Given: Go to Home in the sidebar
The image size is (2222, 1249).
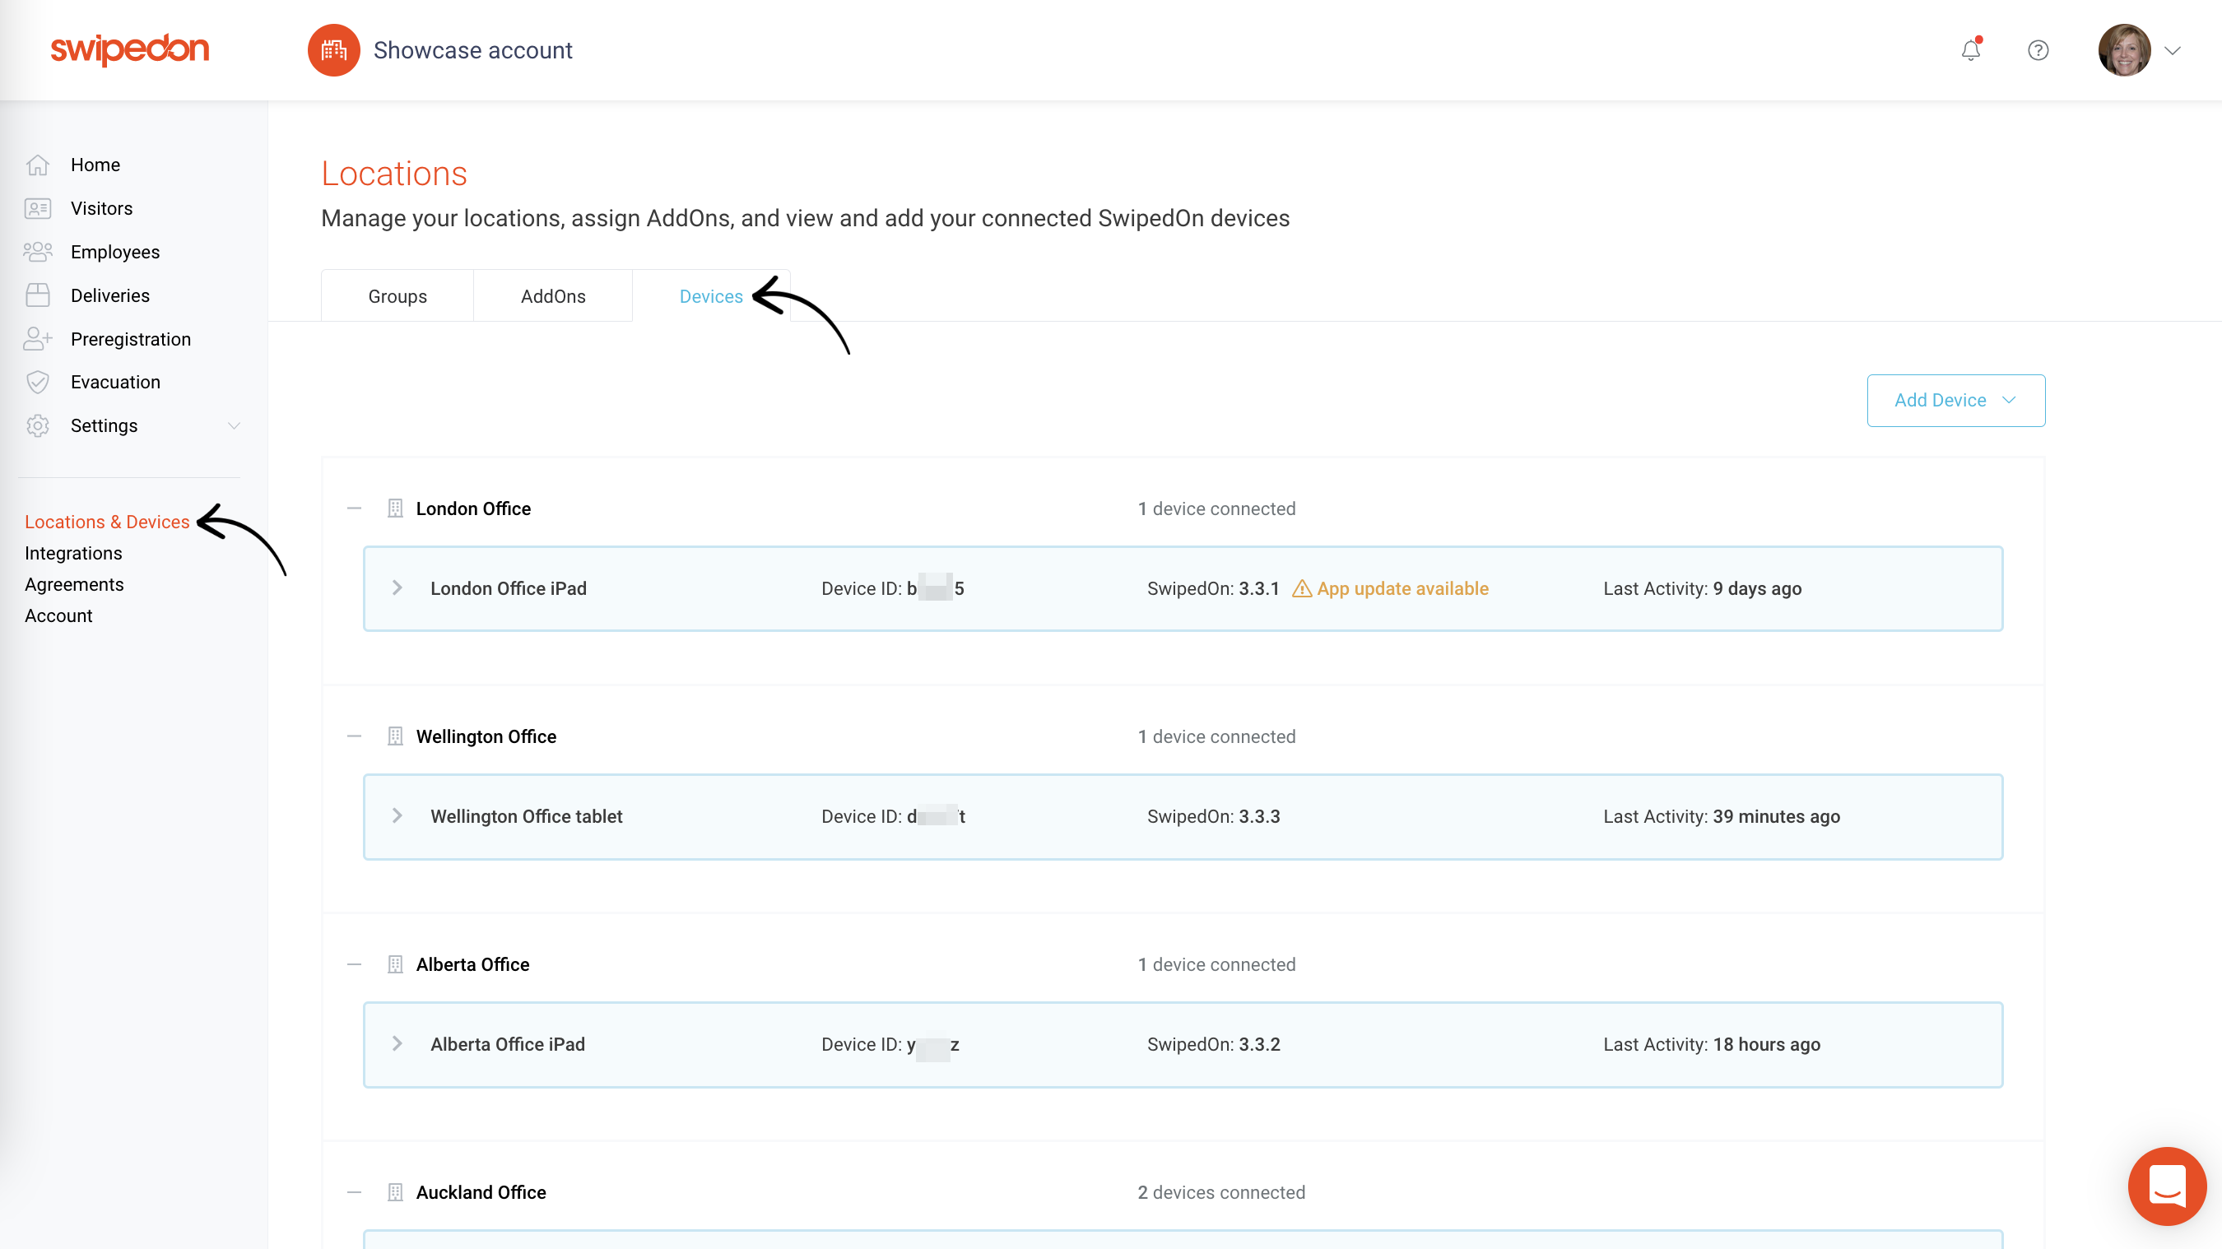Looking at the screenshot, I should coord(95,165).
